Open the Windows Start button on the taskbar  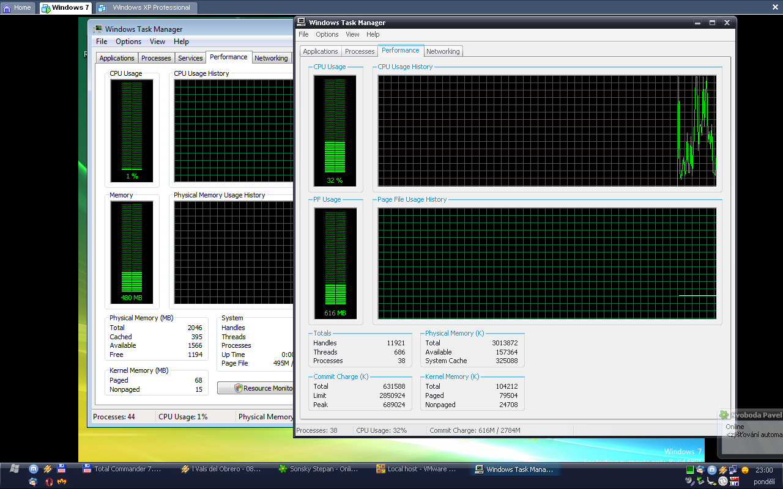15,469
